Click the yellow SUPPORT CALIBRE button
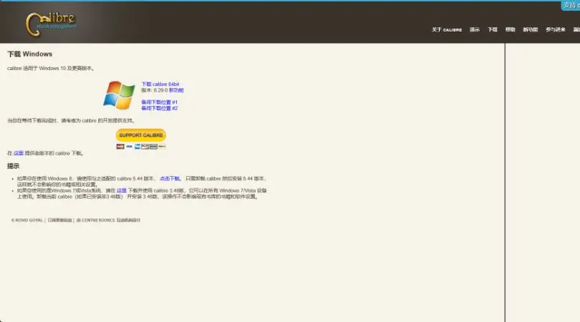The height and width of the screenshot is (322, 580). [x=141, y=135]
